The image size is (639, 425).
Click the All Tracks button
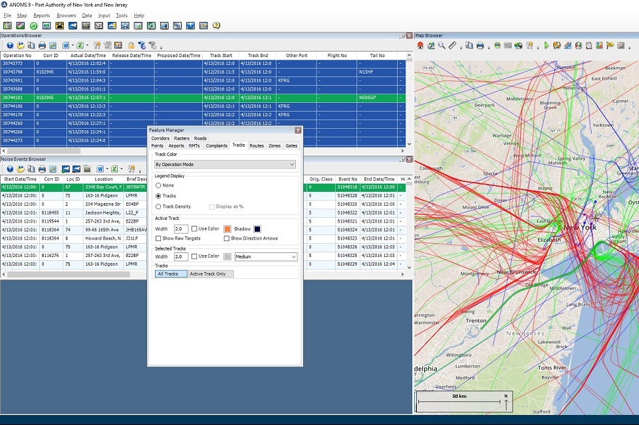(171, 274)
